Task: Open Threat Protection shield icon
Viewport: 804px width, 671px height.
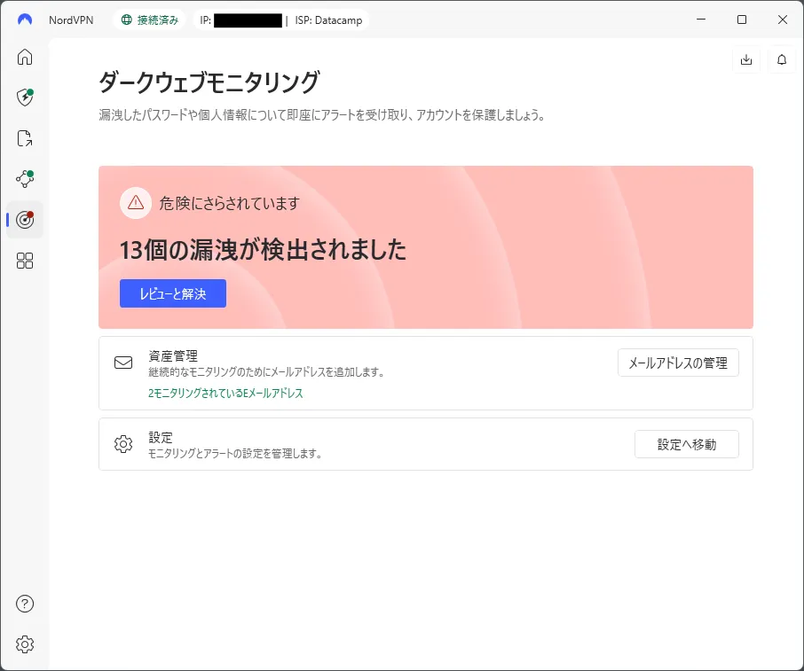Action: [x=25, y=98]
